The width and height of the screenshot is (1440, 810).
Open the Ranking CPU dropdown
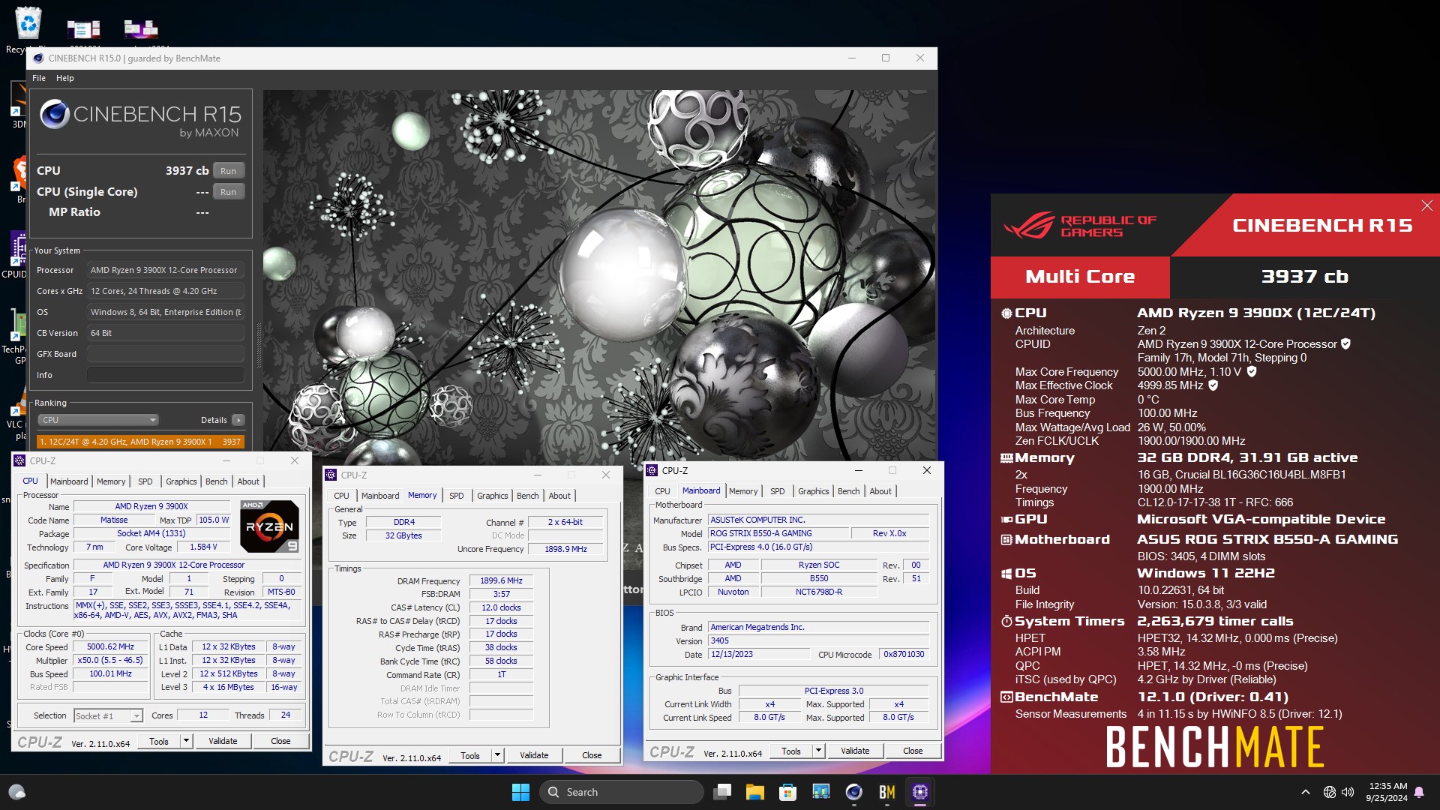[x=98, y=420]
